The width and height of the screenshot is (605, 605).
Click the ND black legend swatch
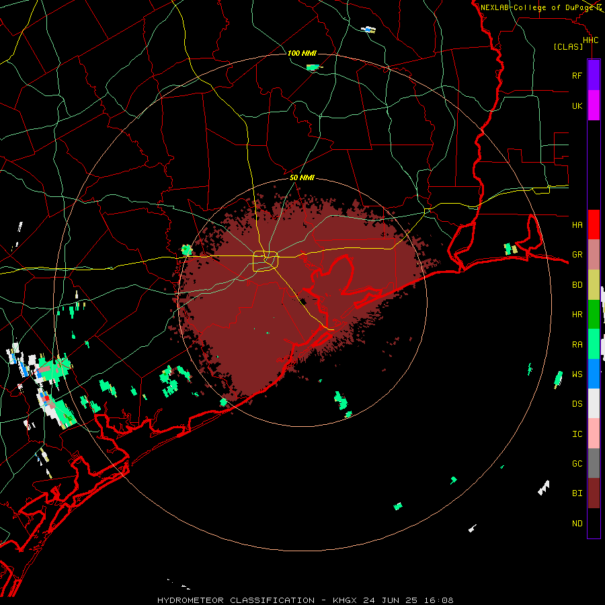(594, 523)
